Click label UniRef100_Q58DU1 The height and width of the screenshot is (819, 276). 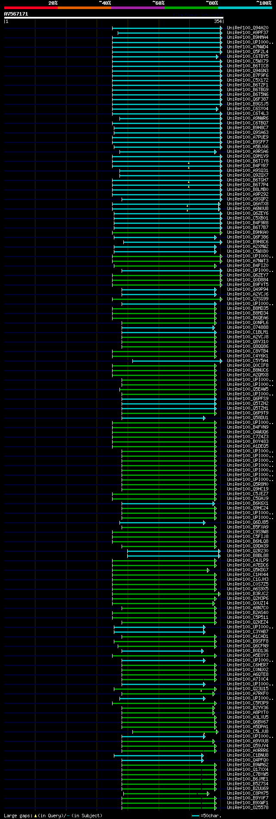point(248,417)
